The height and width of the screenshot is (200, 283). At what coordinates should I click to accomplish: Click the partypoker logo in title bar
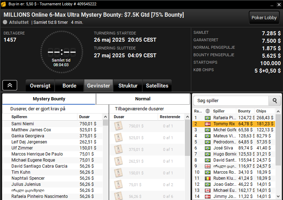pos(4,4)
